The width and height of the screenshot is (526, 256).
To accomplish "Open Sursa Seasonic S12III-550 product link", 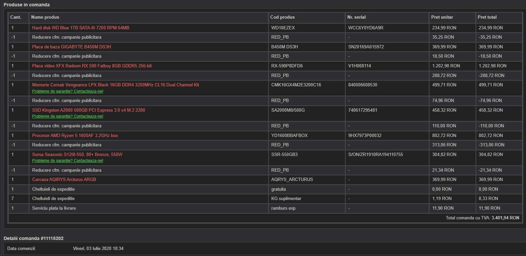I will click(77, 154).
